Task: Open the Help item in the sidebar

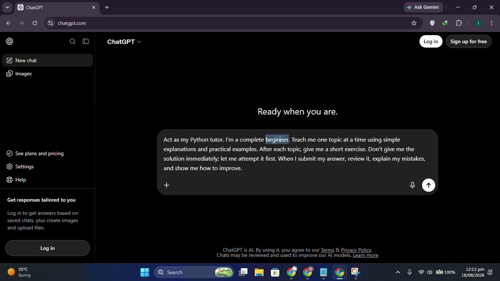Action: 48,180
